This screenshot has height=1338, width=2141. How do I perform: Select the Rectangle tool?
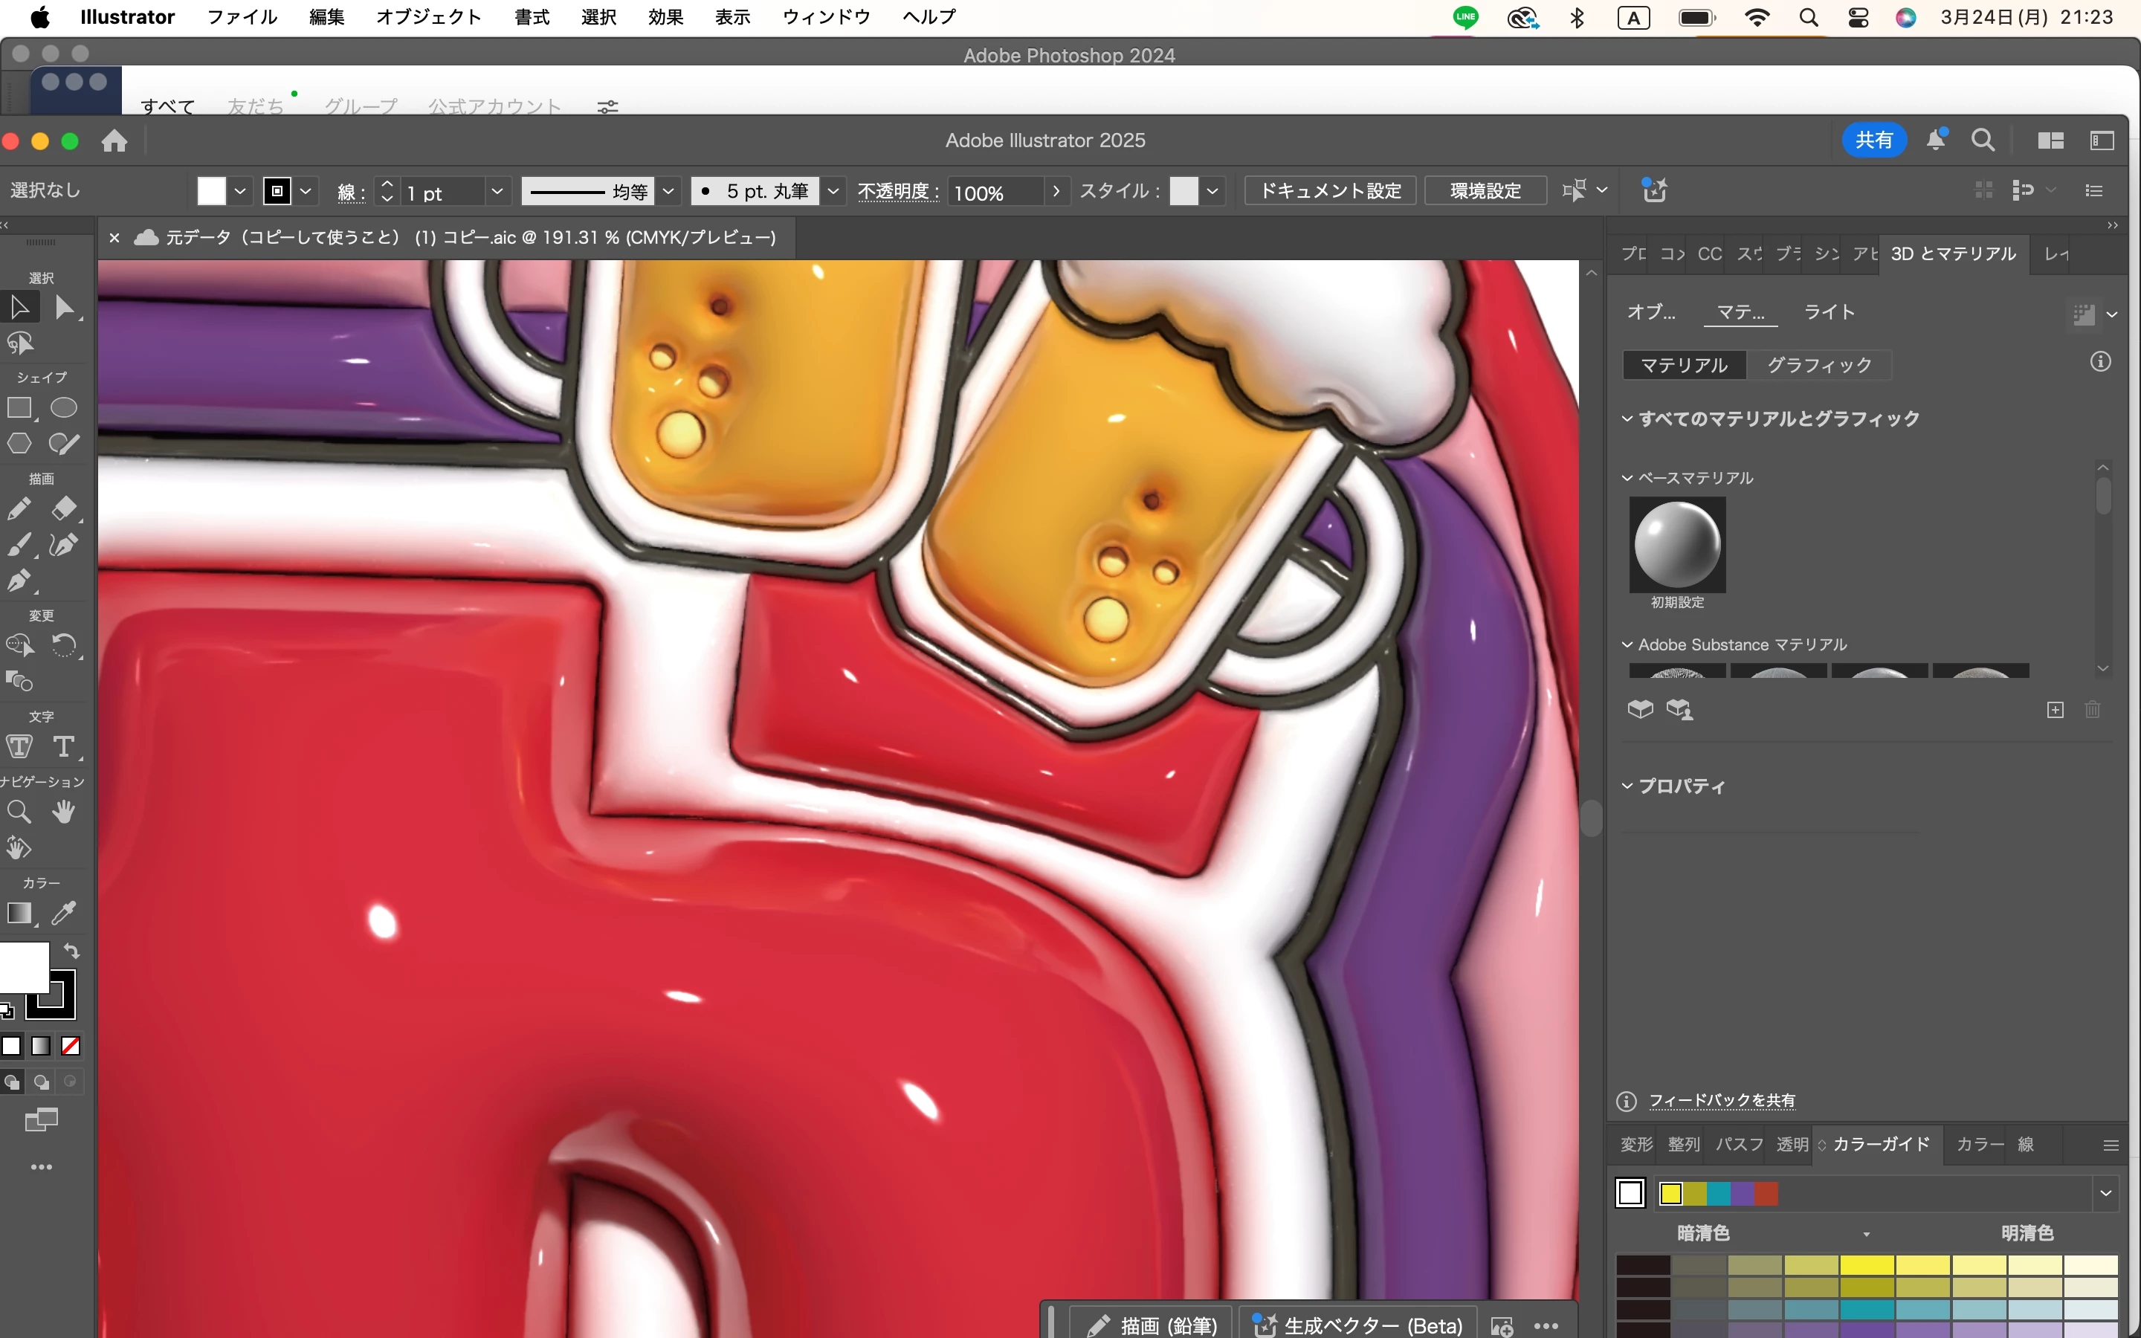19,408
